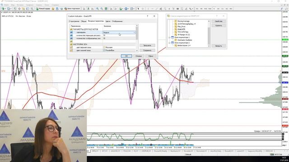This screenshot has width=289, height=162.
Task: Switch to H4 timeframe button
Action: [218, 9]
